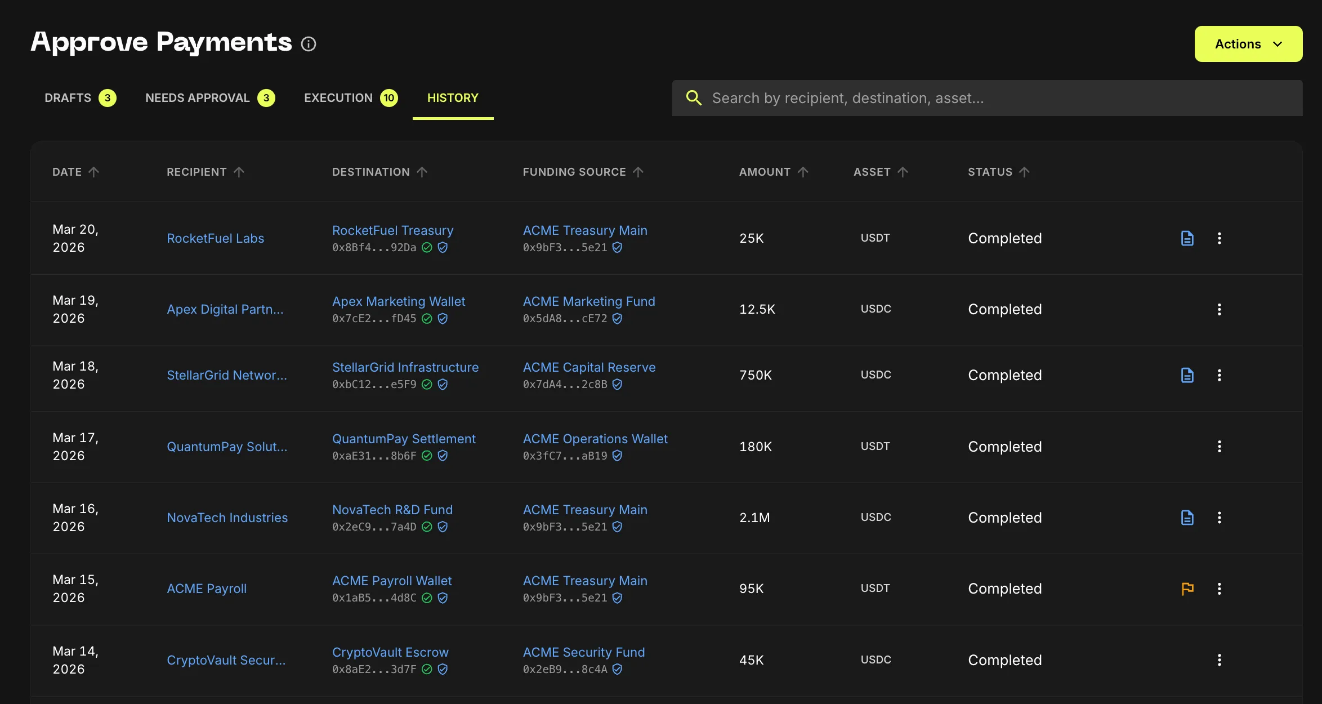
Task: Open StellarGrid Infrastructure destination
Action: click(405, 367)
